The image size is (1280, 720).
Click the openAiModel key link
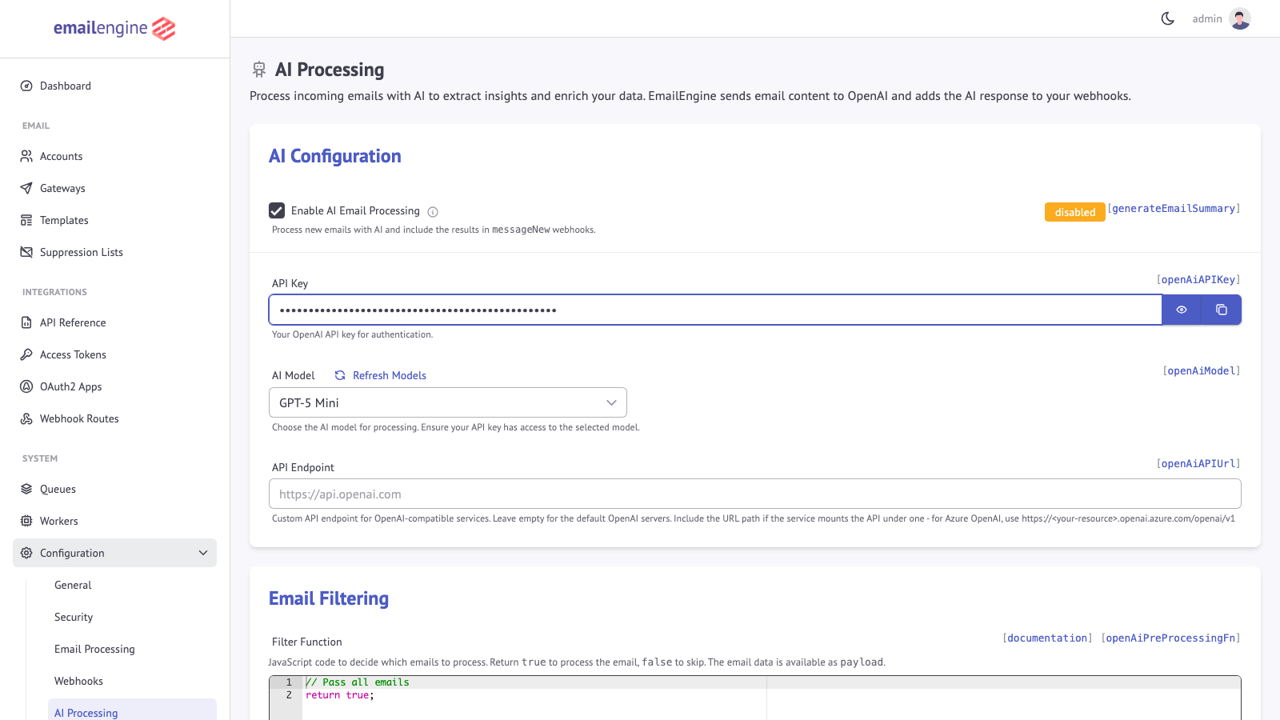point(1202,371)
